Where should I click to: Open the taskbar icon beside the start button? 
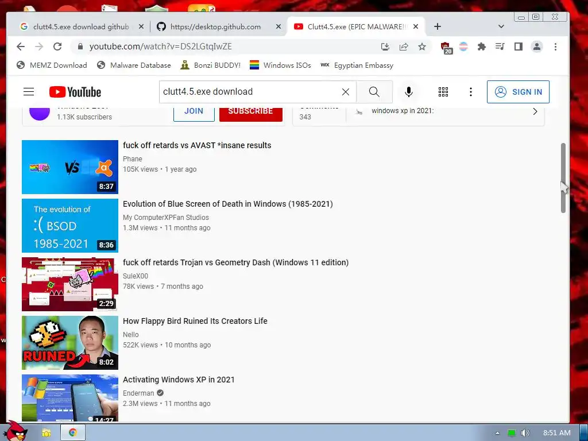coord(46,433)
